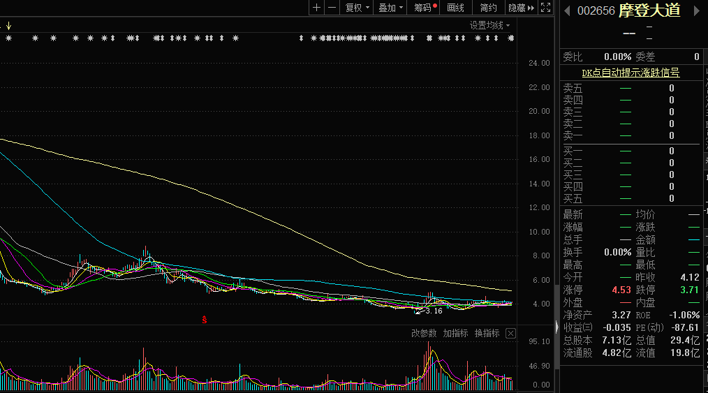Expand the 设置均线 dropdown
This screenshot has width=708, height=393.
coord(489,25)
